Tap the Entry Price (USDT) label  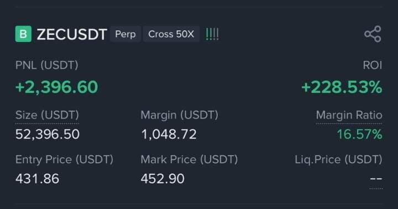[64, 159]
